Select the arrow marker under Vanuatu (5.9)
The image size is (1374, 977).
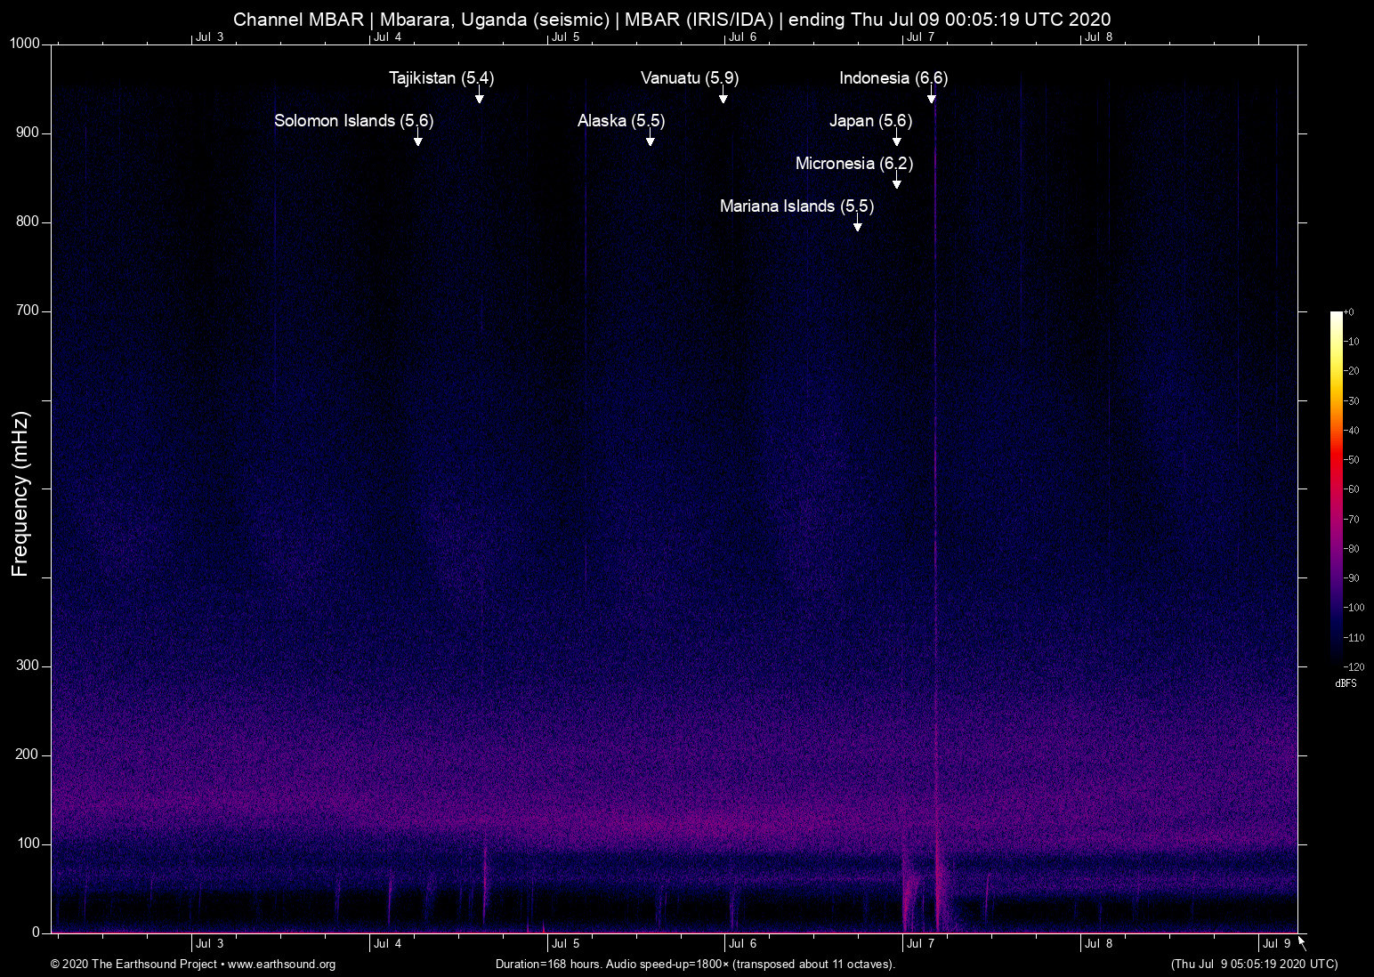(723, 97)
